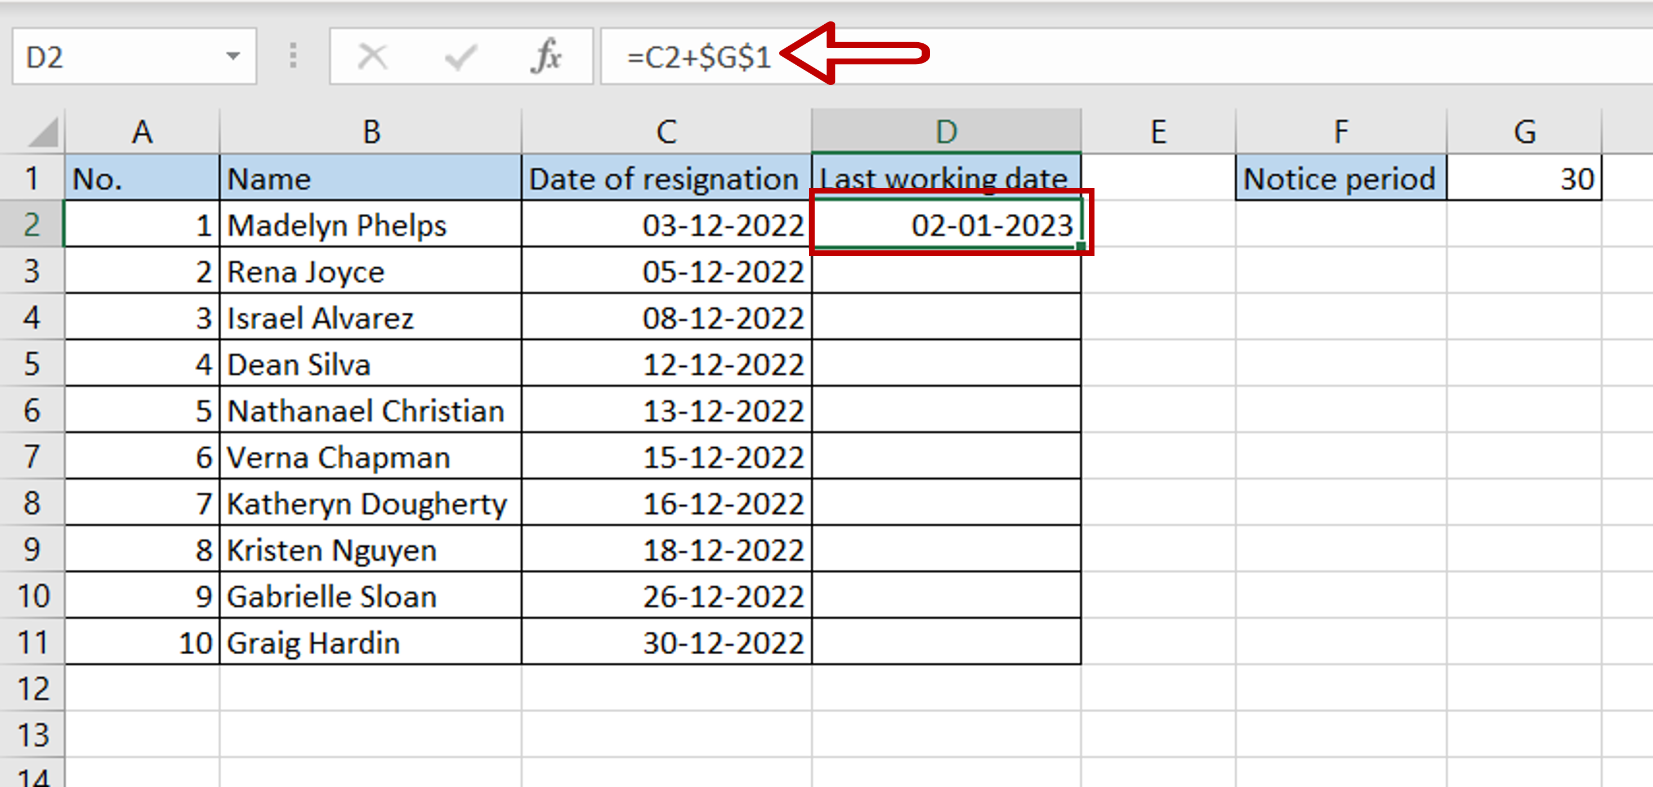Click the Select All corner triangle
Screen dimensions: 1653x787
pyautogui.click(x=44, y=132)
